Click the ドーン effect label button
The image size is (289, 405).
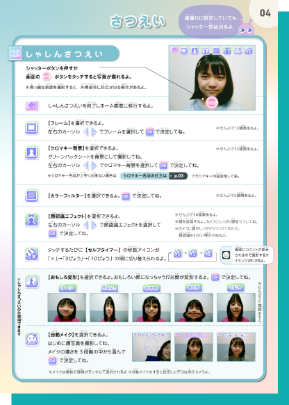pos(67,288)
